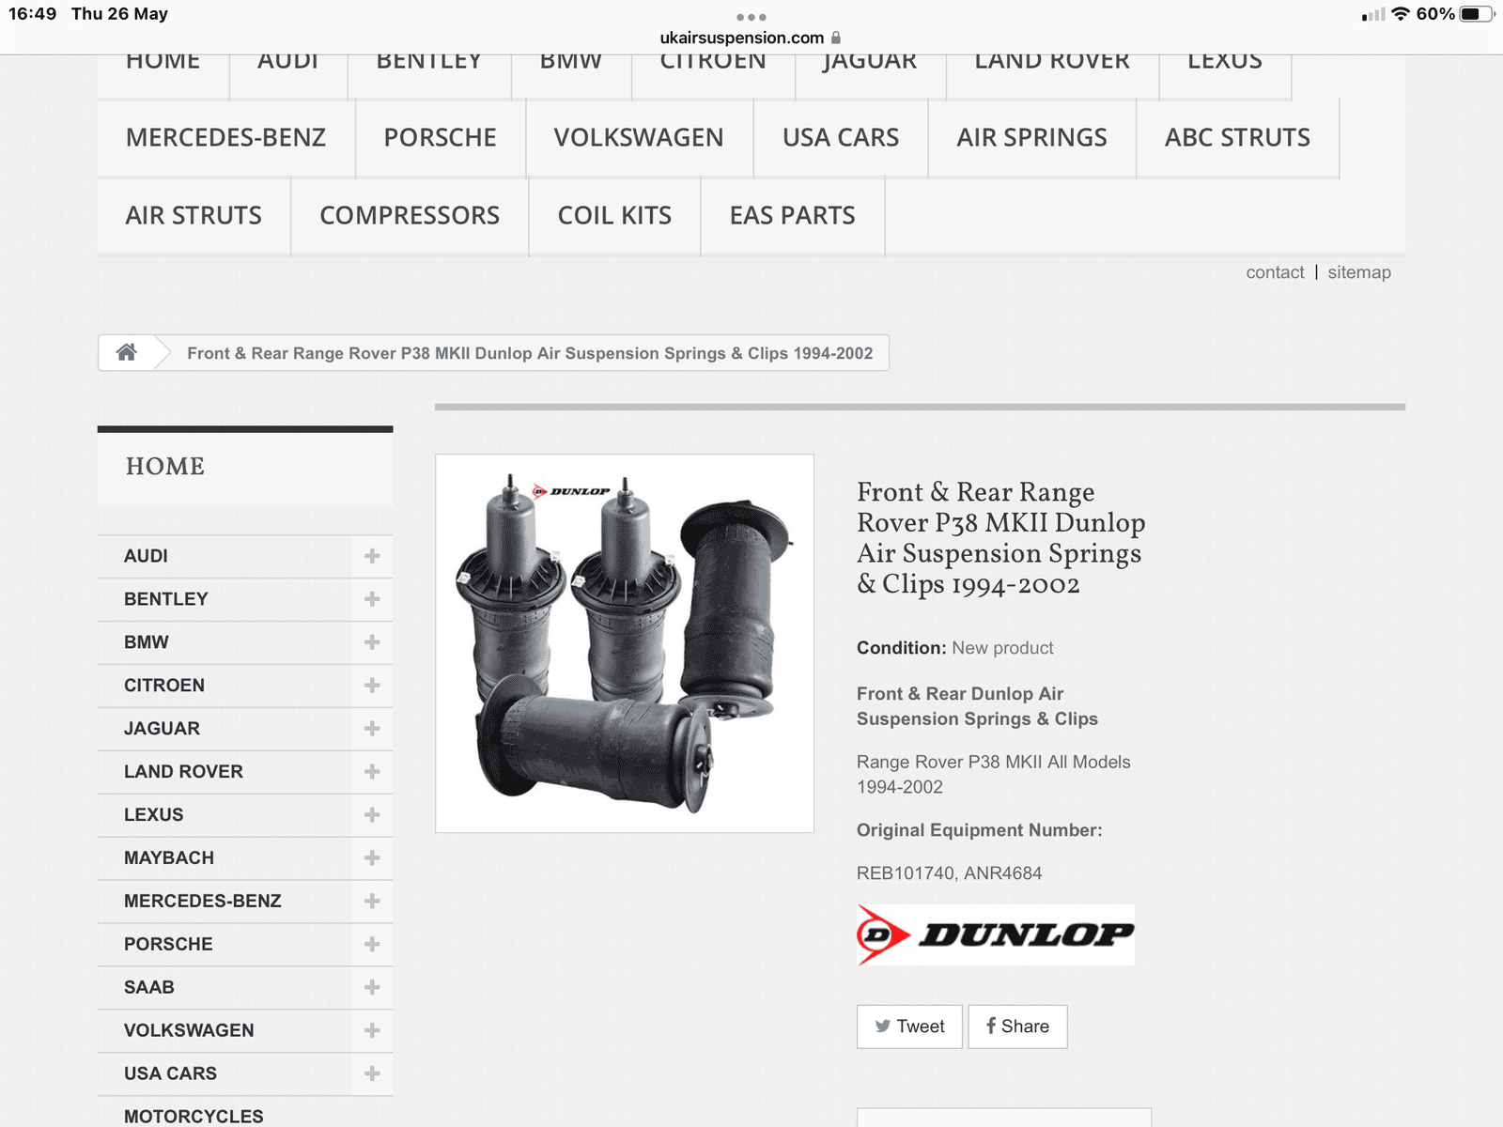The width and height of the screenshot is (1503, 1127).
Task: Open USA CARS top menu item
Action: tap(841, 138)
